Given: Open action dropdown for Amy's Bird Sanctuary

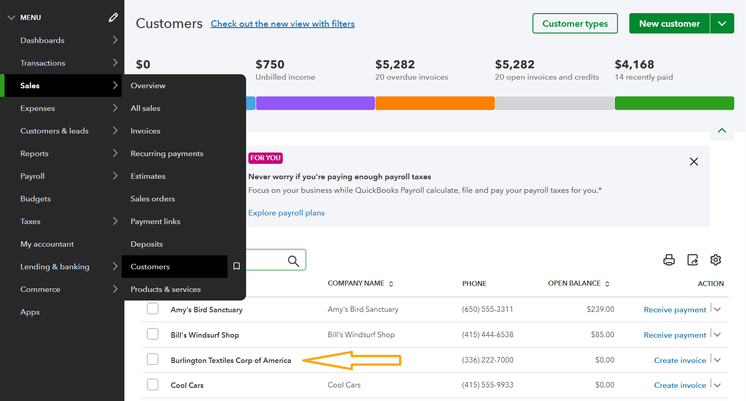Looking at the screenshot, I should pos(717,309).
